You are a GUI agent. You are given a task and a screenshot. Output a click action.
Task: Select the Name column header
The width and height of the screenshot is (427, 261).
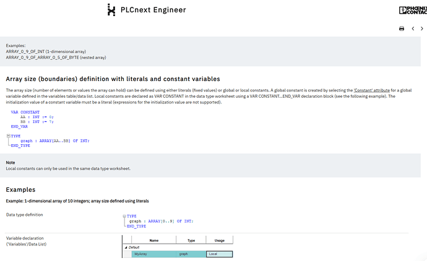click(x=154, y=241)
